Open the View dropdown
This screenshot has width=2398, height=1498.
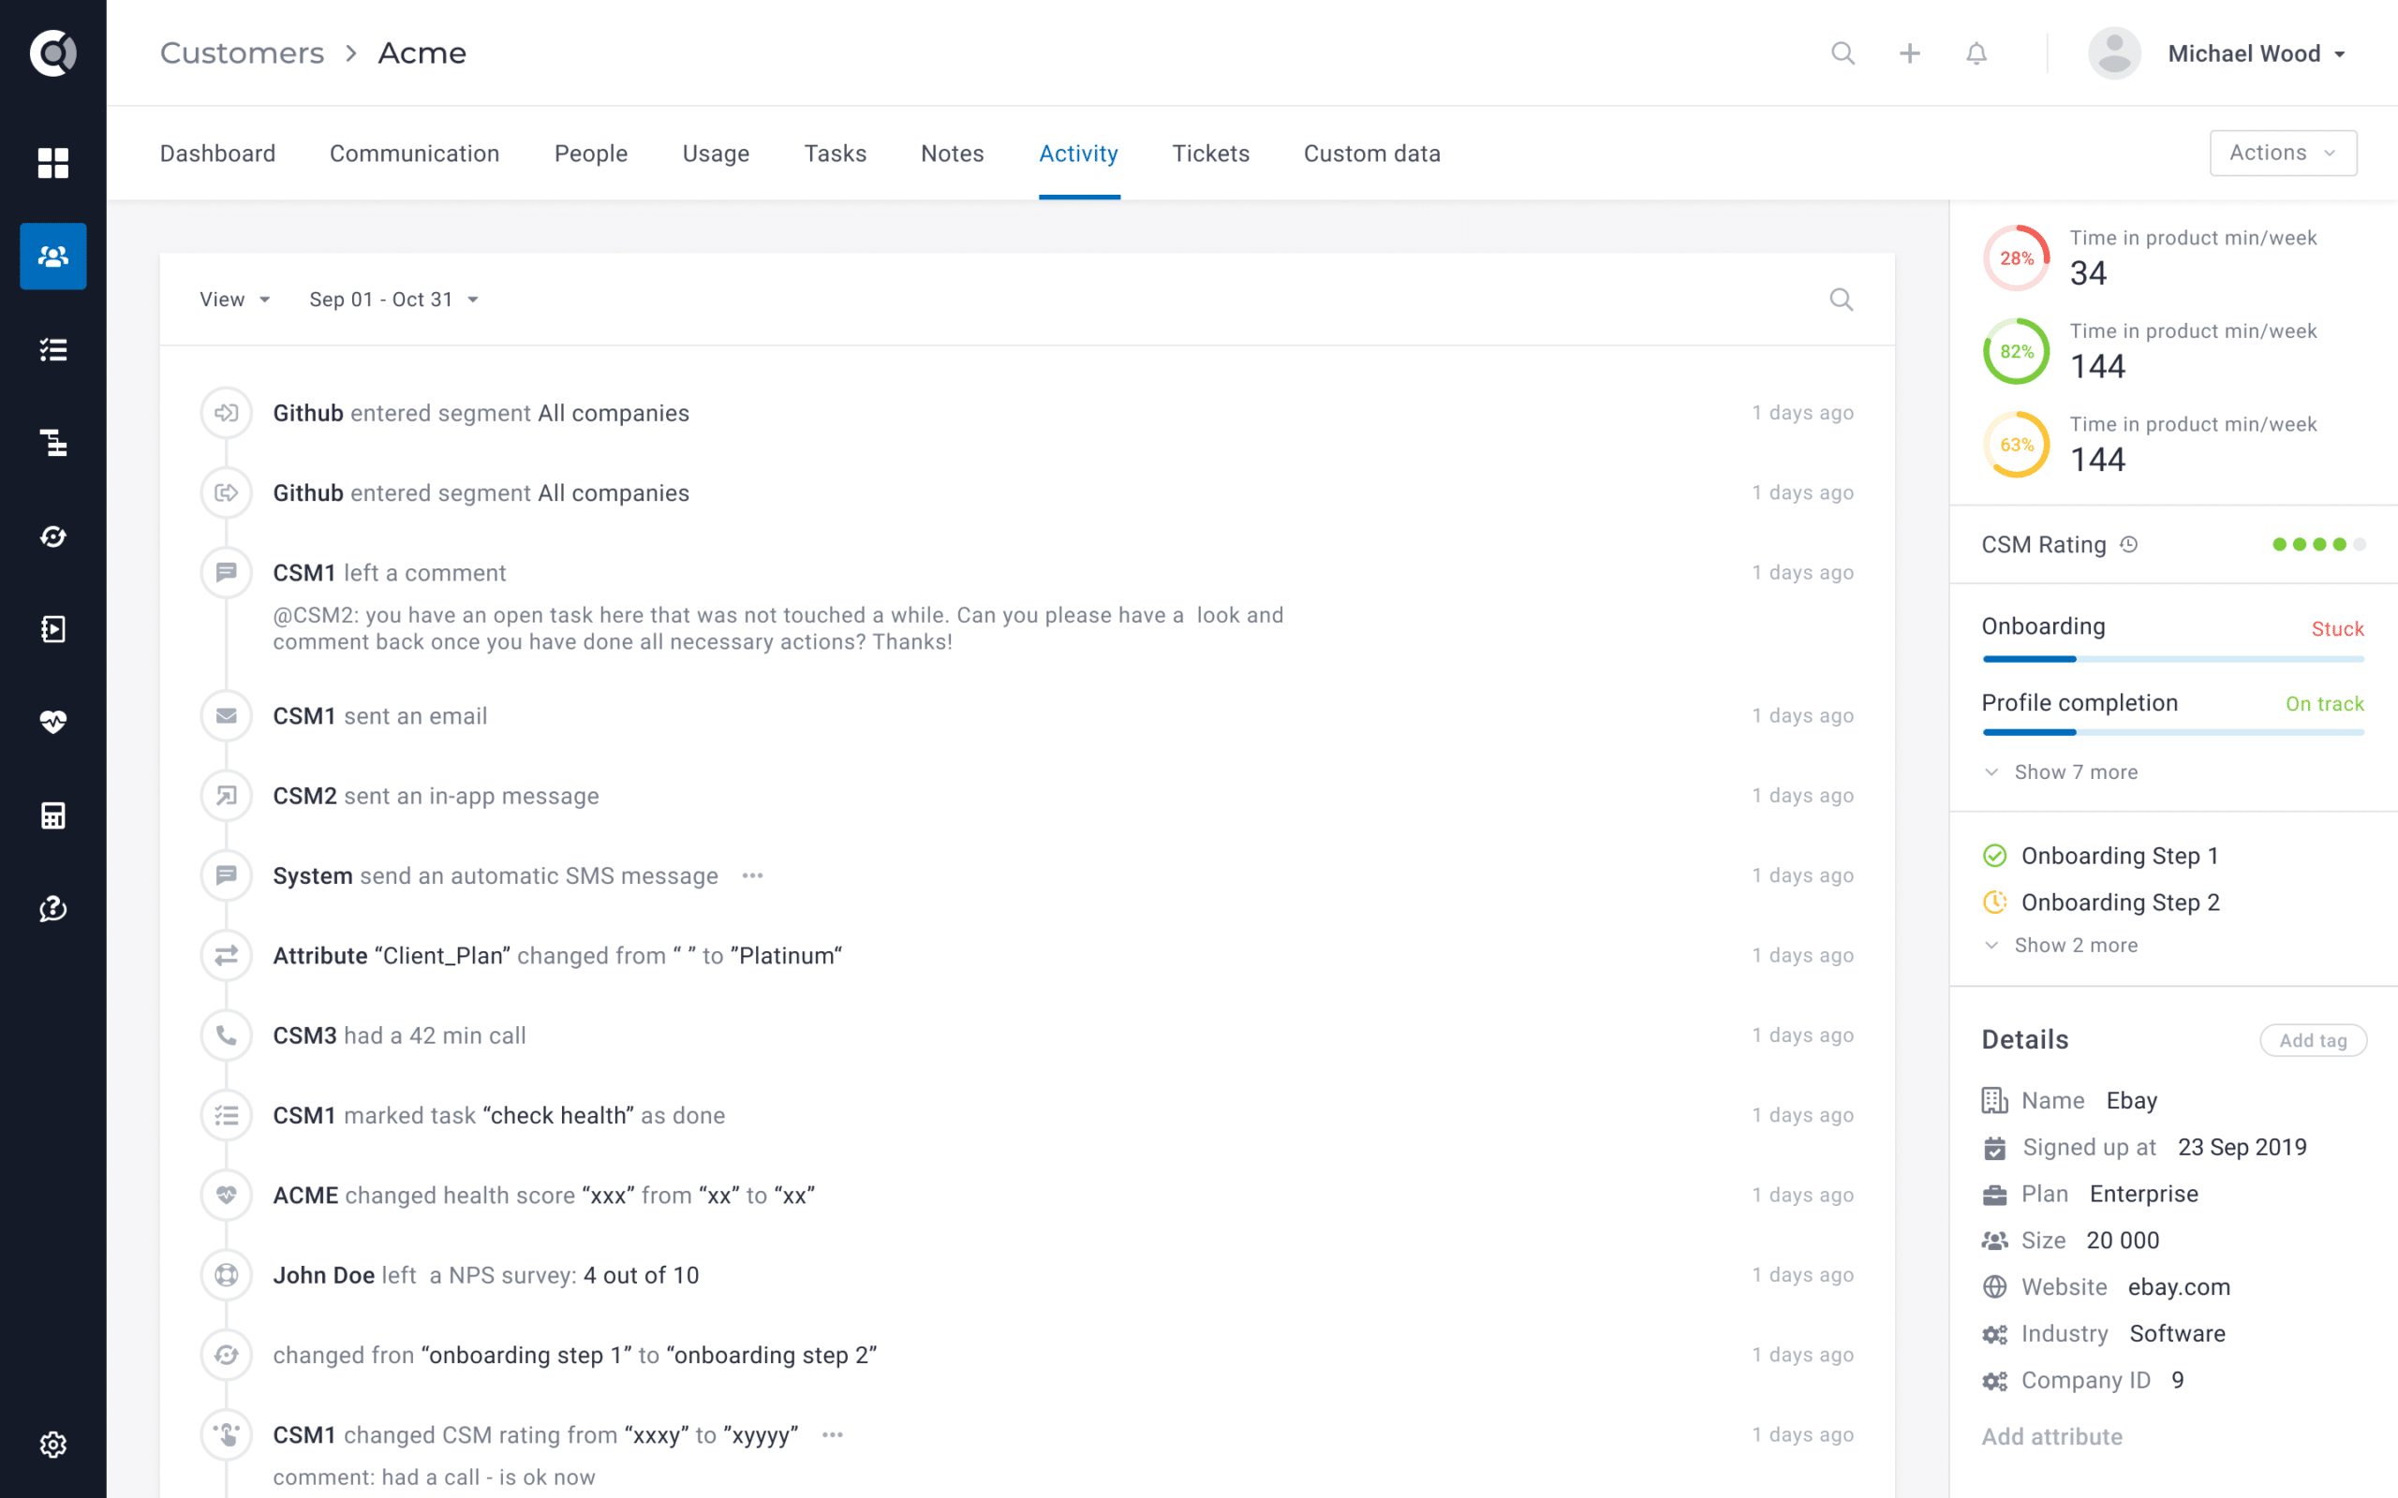(x=235, y=300)
